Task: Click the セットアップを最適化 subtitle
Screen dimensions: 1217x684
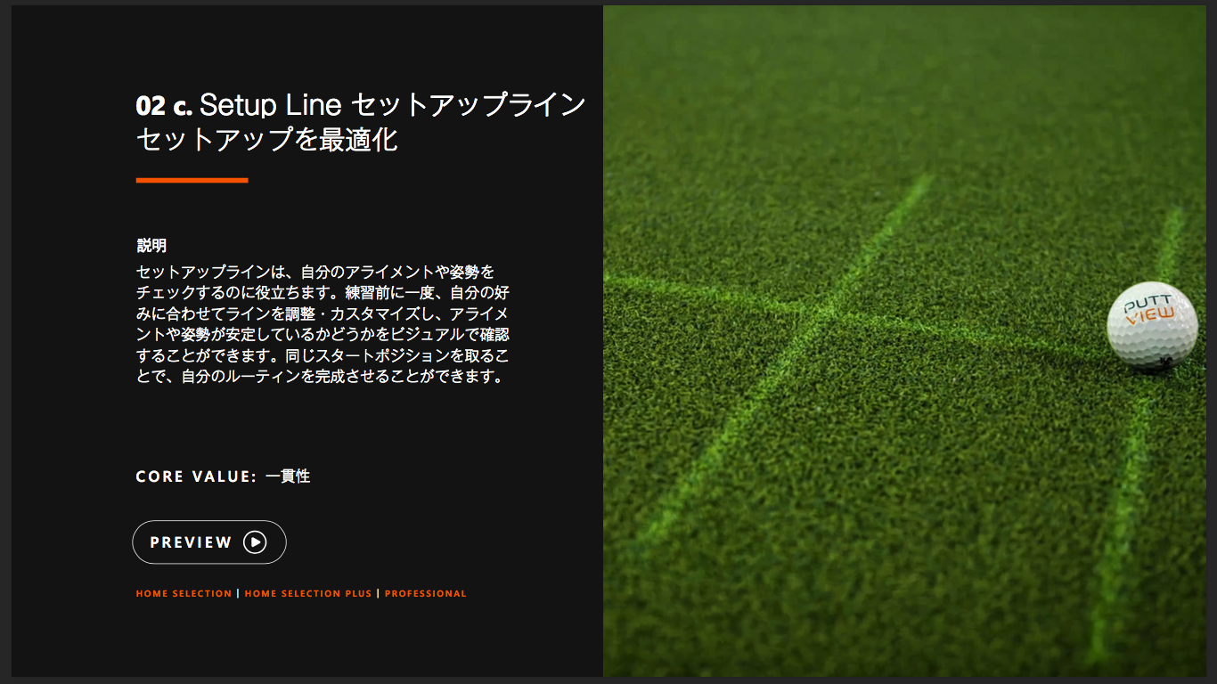Action: coord(266,140)
